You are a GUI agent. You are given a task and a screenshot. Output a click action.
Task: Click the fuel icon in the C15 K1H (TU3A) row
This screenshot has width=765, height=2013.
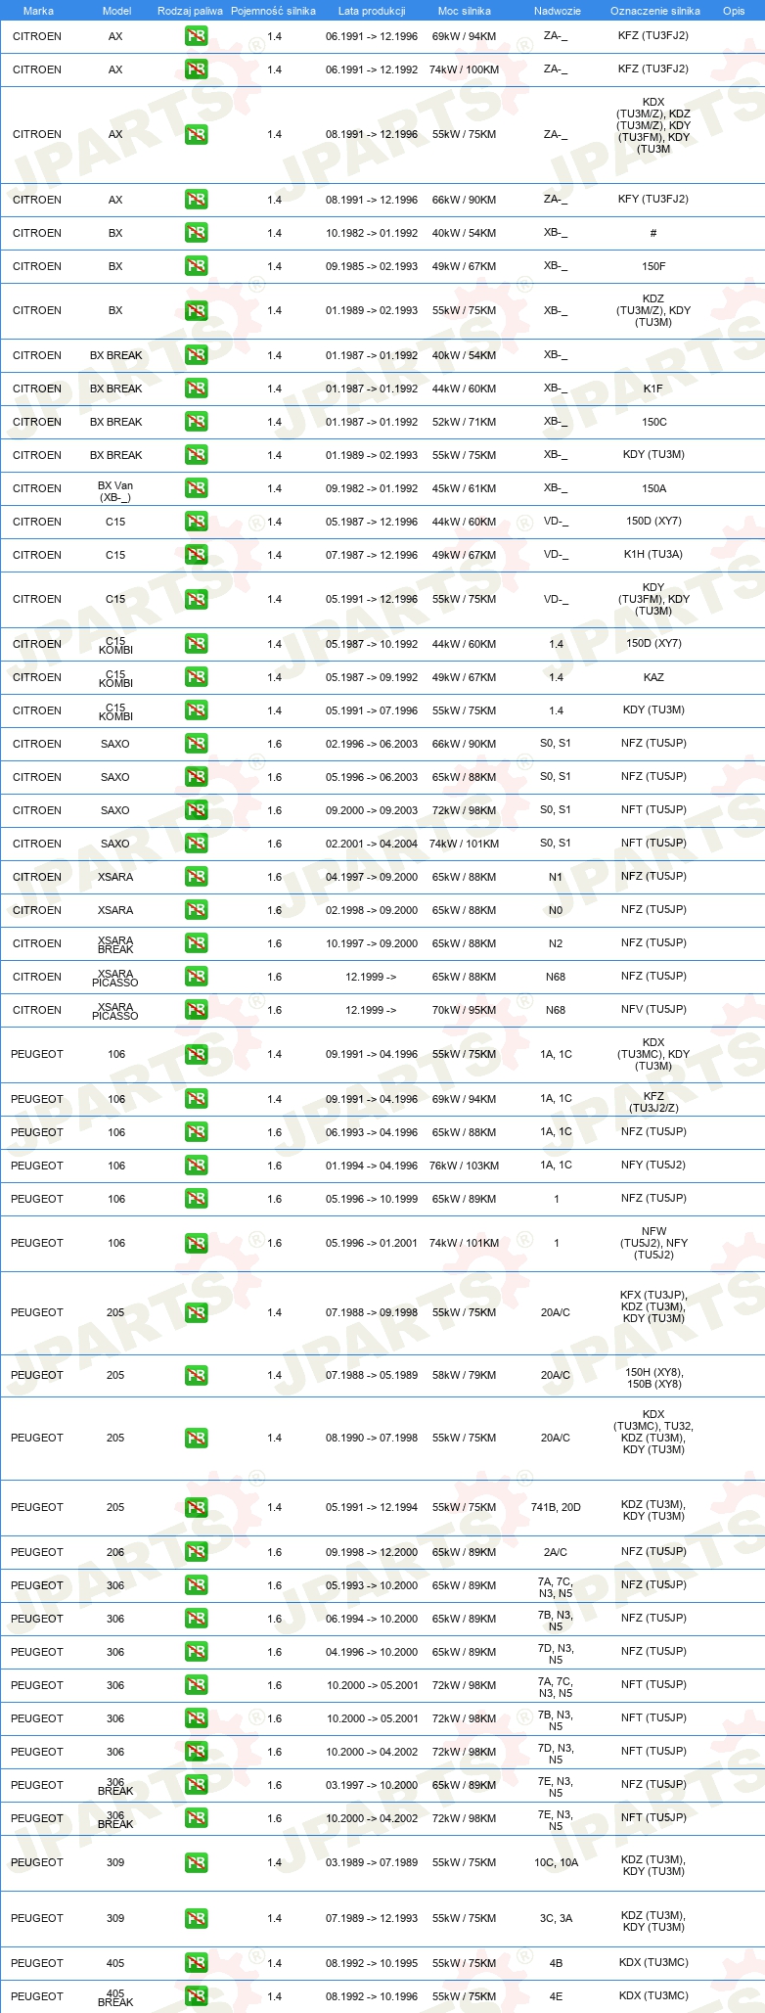tap(196, 555)
